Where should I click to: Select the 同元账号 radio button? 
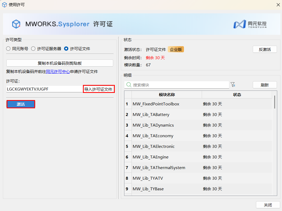[x=8, y=49]
